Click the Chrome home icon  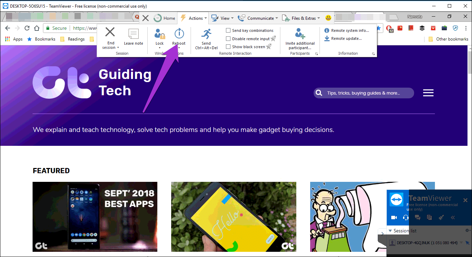[x=37, y=28]
